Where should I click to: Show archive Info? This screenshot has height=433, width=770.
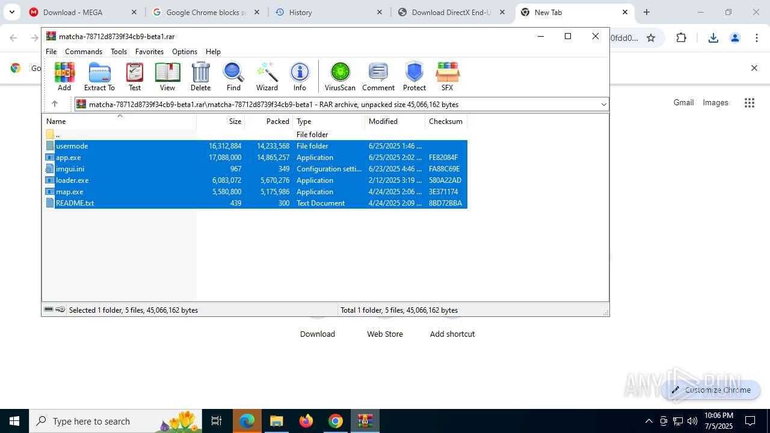(300, 76)
